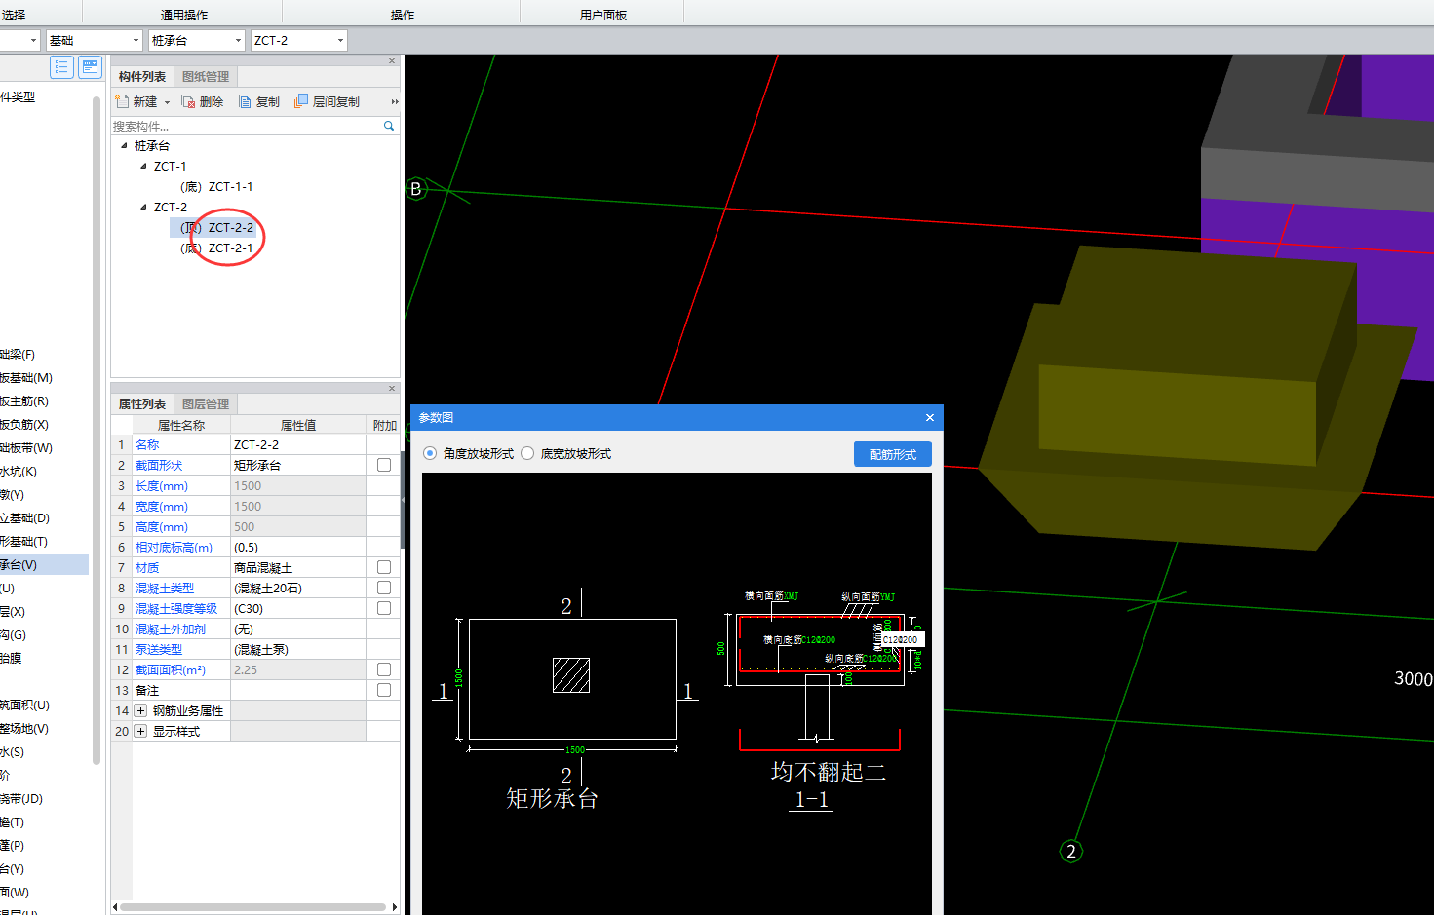Collapse the 桩承台 tree root
This screenshot has width=1434, height=915.
click(124, 145)
